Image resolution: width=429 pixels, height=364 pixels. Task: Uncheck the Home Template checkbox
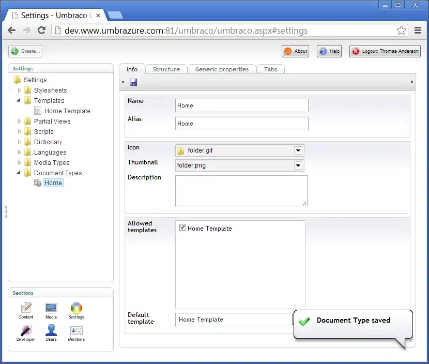(182, 228)
